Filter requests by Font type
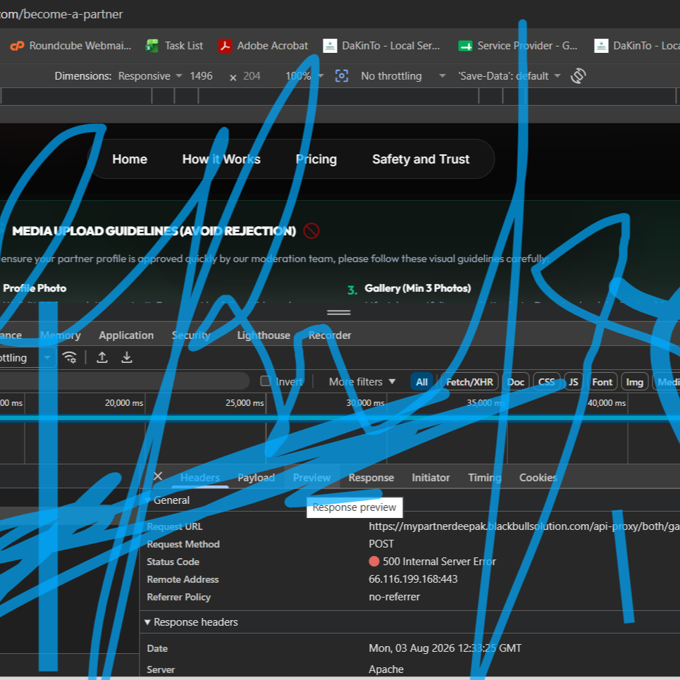680x680 pixels. tap(602, 382)
